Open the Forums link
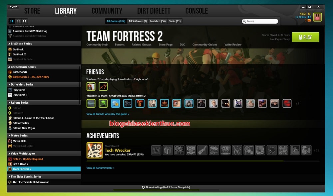Image resolution: width=333 pixels, height=196 pixels. point(120,45)
